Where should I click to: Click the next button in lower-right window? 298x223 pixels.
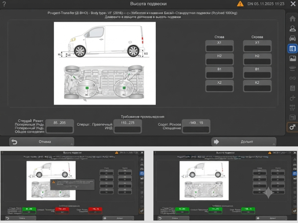[272, 218]
